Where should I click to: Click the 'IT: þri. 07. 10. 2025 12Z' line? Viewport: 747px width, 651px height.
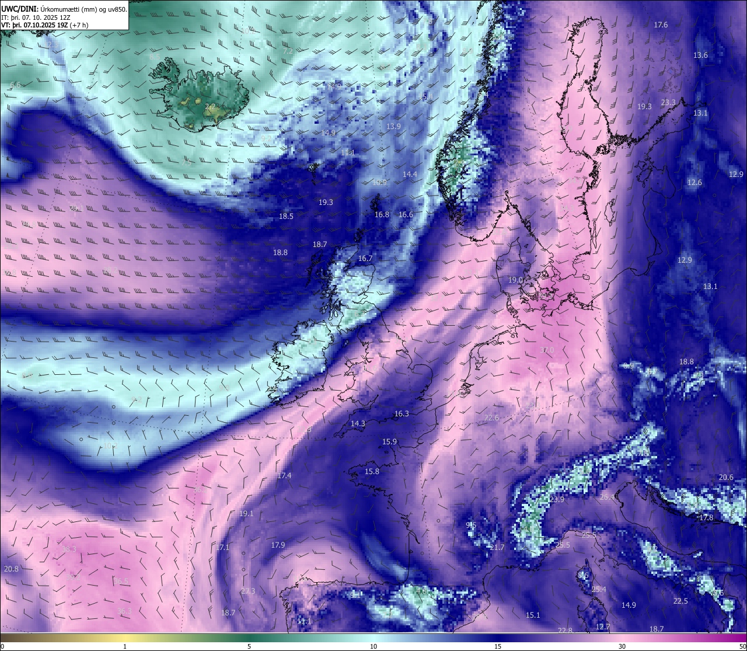(x=36, y=18)
